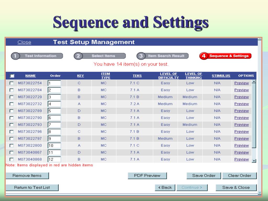Go to step 3 Item Search Result

163,56
